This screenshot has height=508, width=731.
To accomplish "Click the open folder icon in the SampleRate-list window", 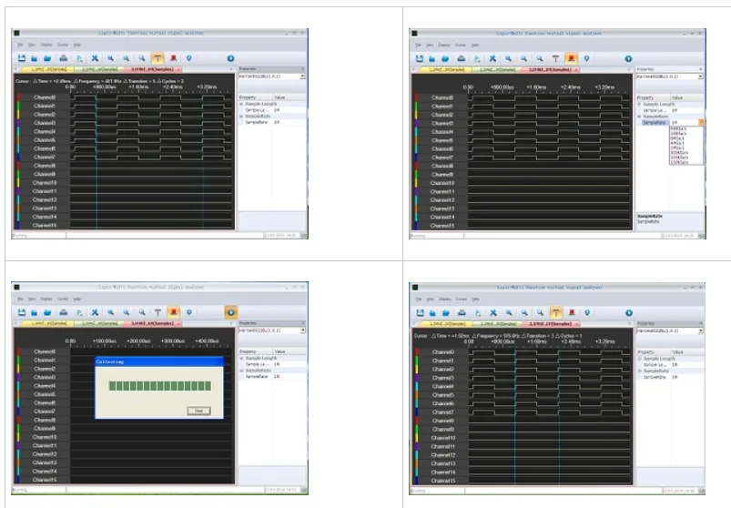I will [x=445, y=59].
